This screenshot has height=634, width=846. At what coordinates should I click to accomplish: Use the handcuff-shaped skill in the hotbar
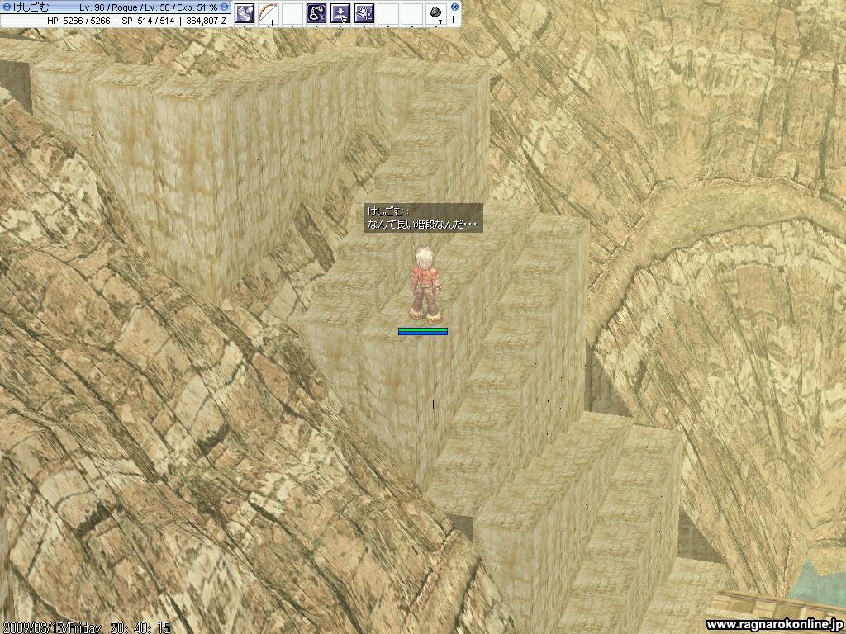pos(316,12)
